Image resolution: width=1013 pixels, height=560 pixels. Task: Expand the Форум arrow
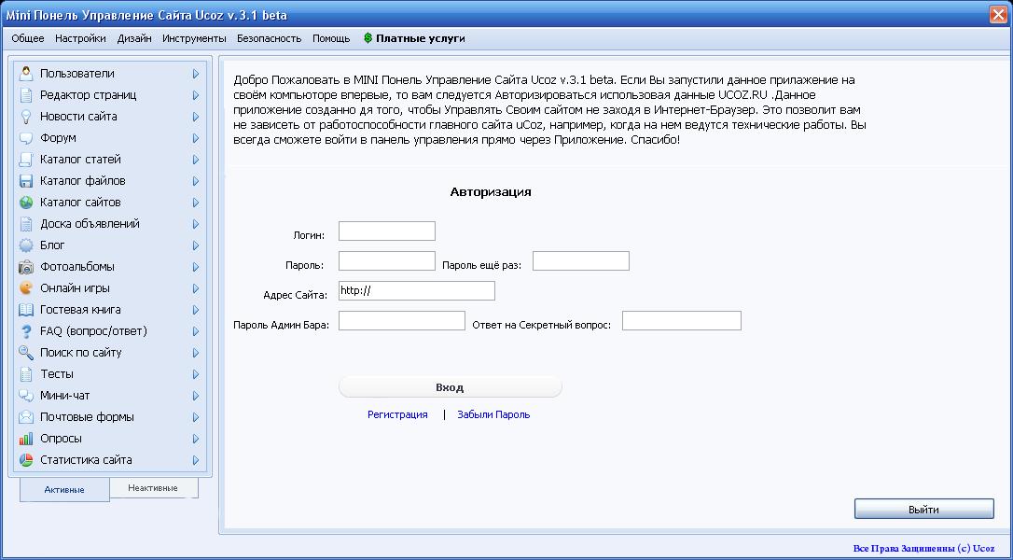[196, 138]
